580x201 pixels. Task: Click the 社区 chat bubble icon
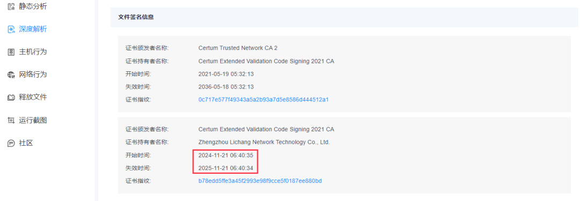(11, 143)
